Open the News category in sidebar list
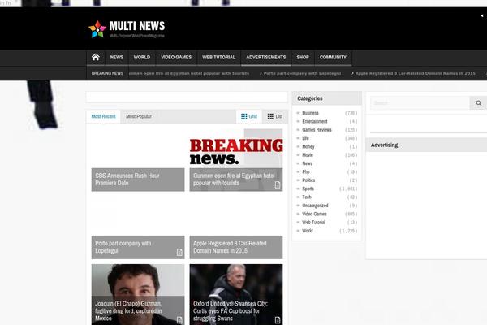The height and width of the screenshot is (325, 487). coord(307,163)
